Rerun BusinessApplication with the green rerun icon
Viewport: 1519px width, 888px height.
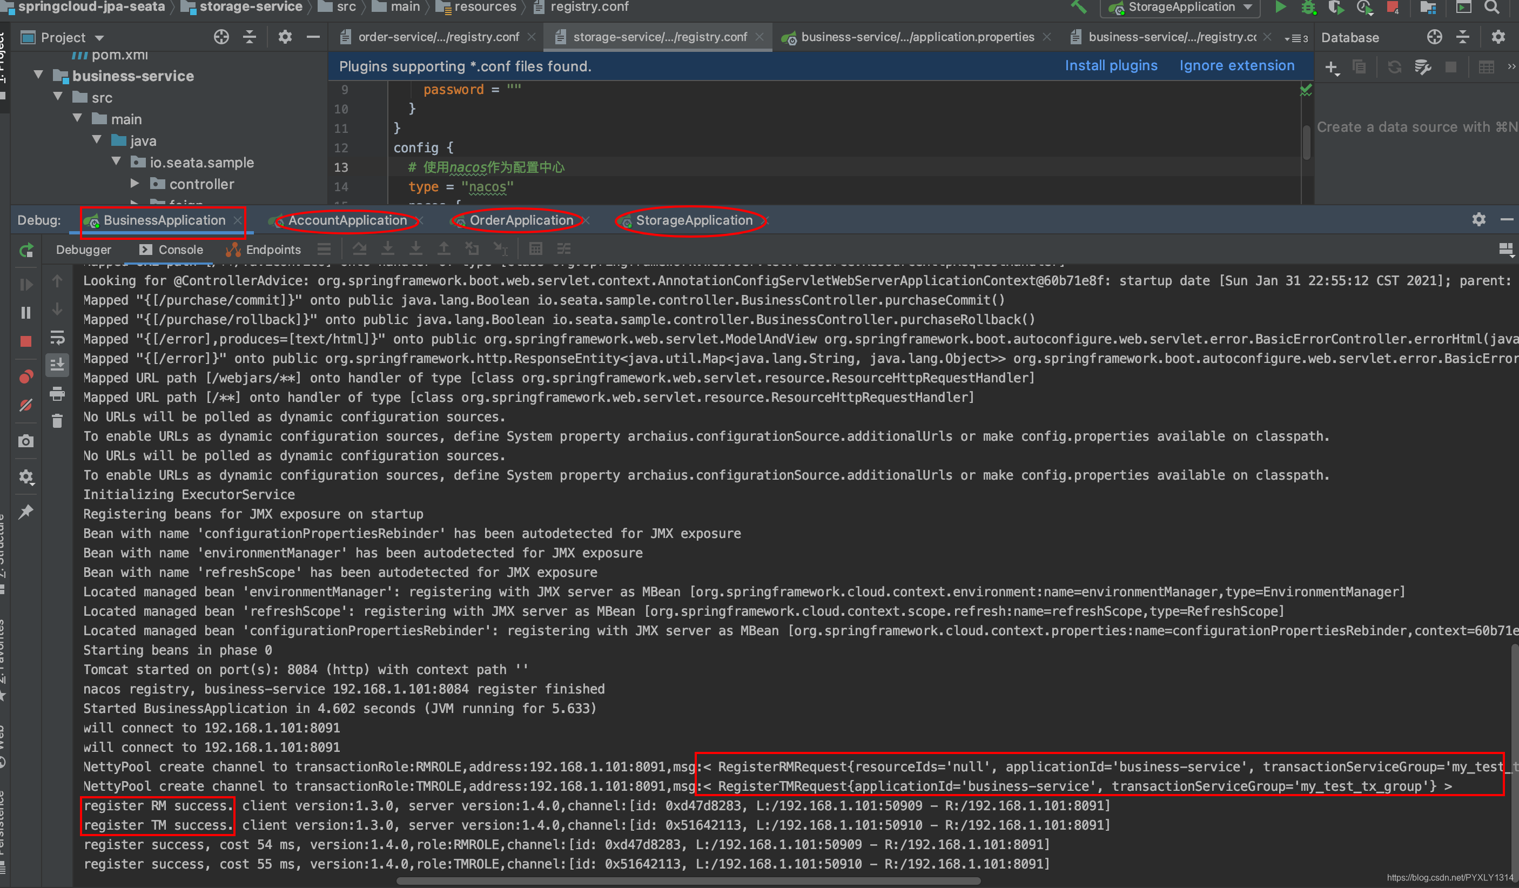click(26, 250)
